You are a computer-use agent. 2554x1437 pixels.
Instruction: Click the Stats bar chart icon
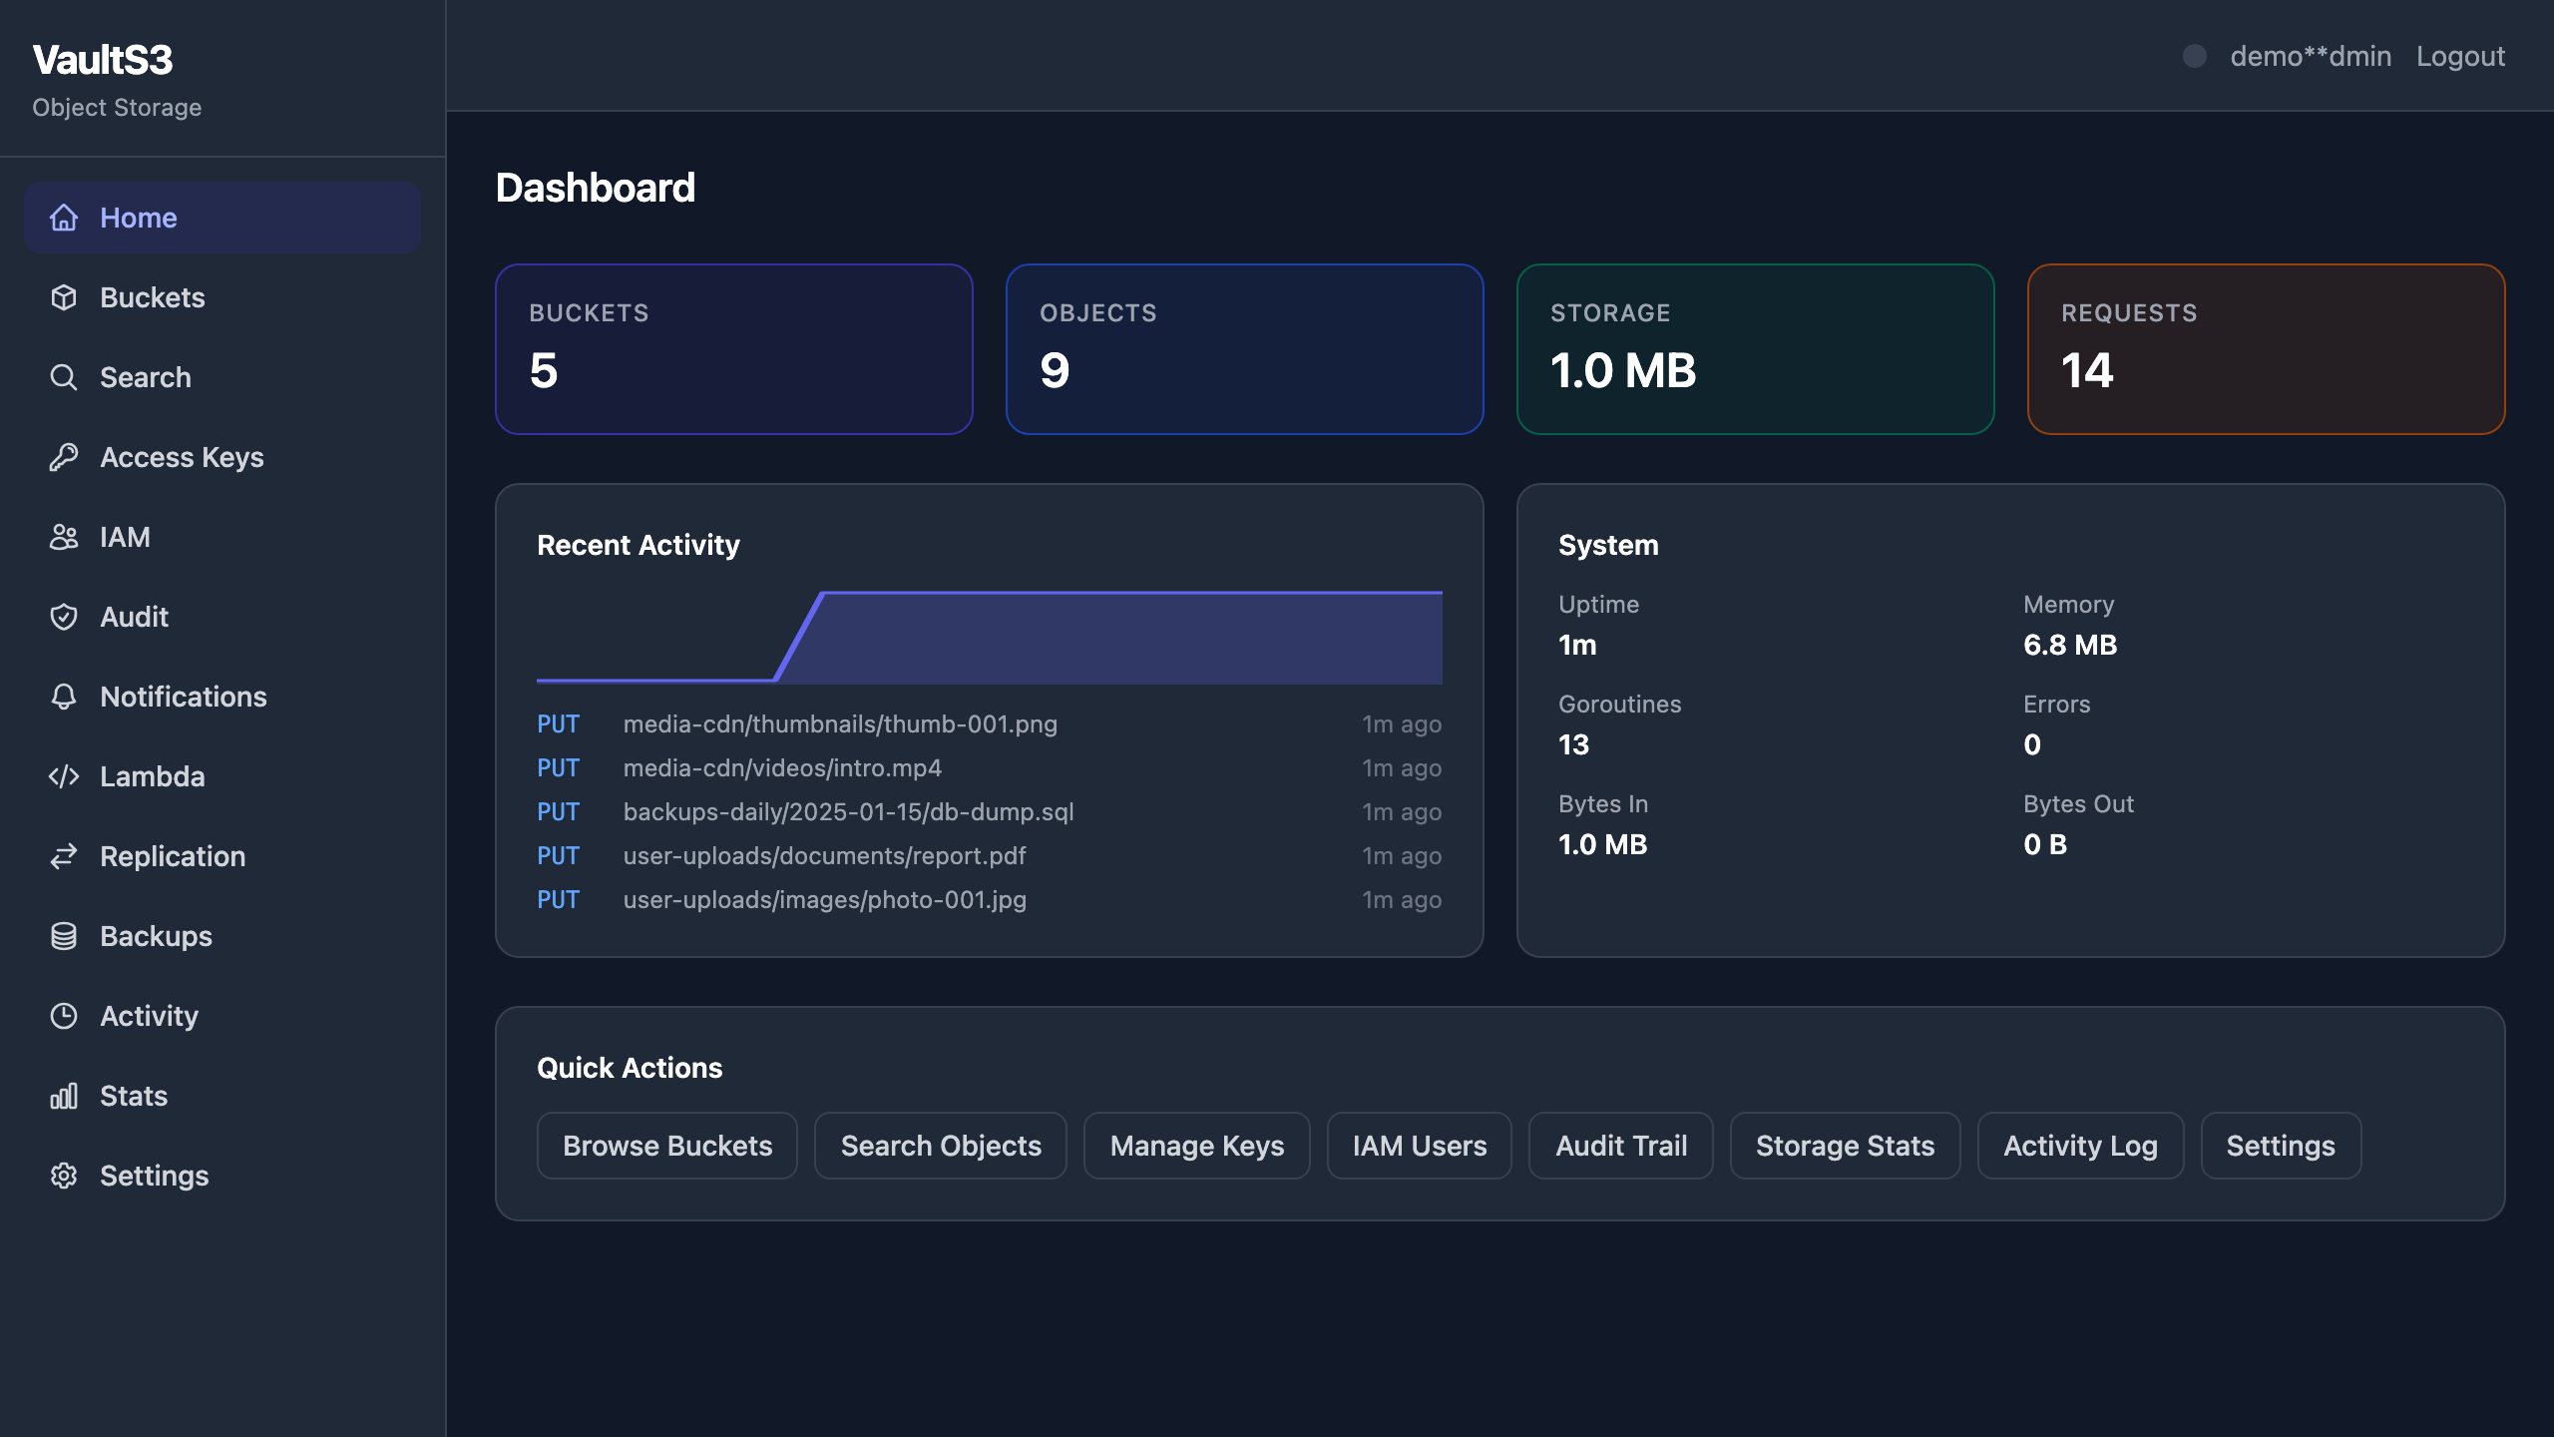(64, 1096)
